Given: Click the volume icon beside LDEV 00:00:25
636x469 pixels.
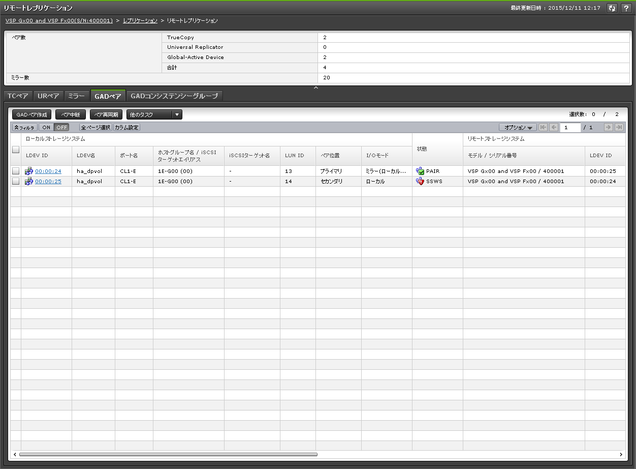Looking at the screenshot, I should click(29, 182).
